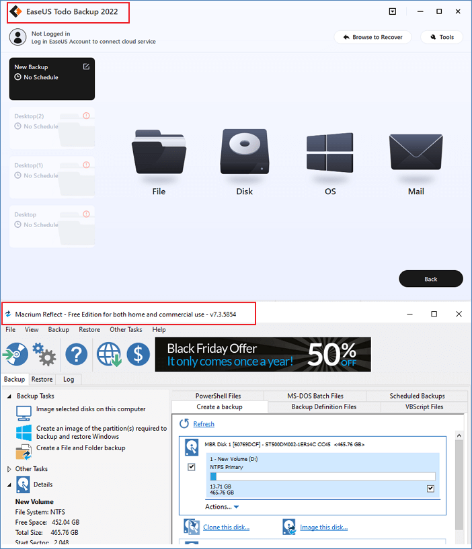The height and width of the screenshot is (549, 472).
Task: Open the Backup Definition Files tab
Action: pyautogui.click(x=324, y=407)
